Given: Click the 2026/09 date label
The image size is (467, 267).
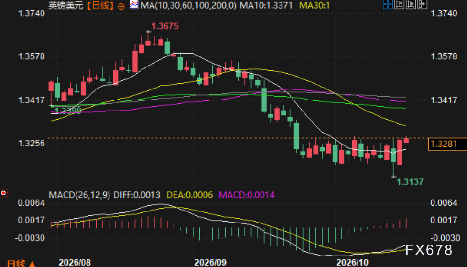Looking at the screenshot, I should [210, 263].
